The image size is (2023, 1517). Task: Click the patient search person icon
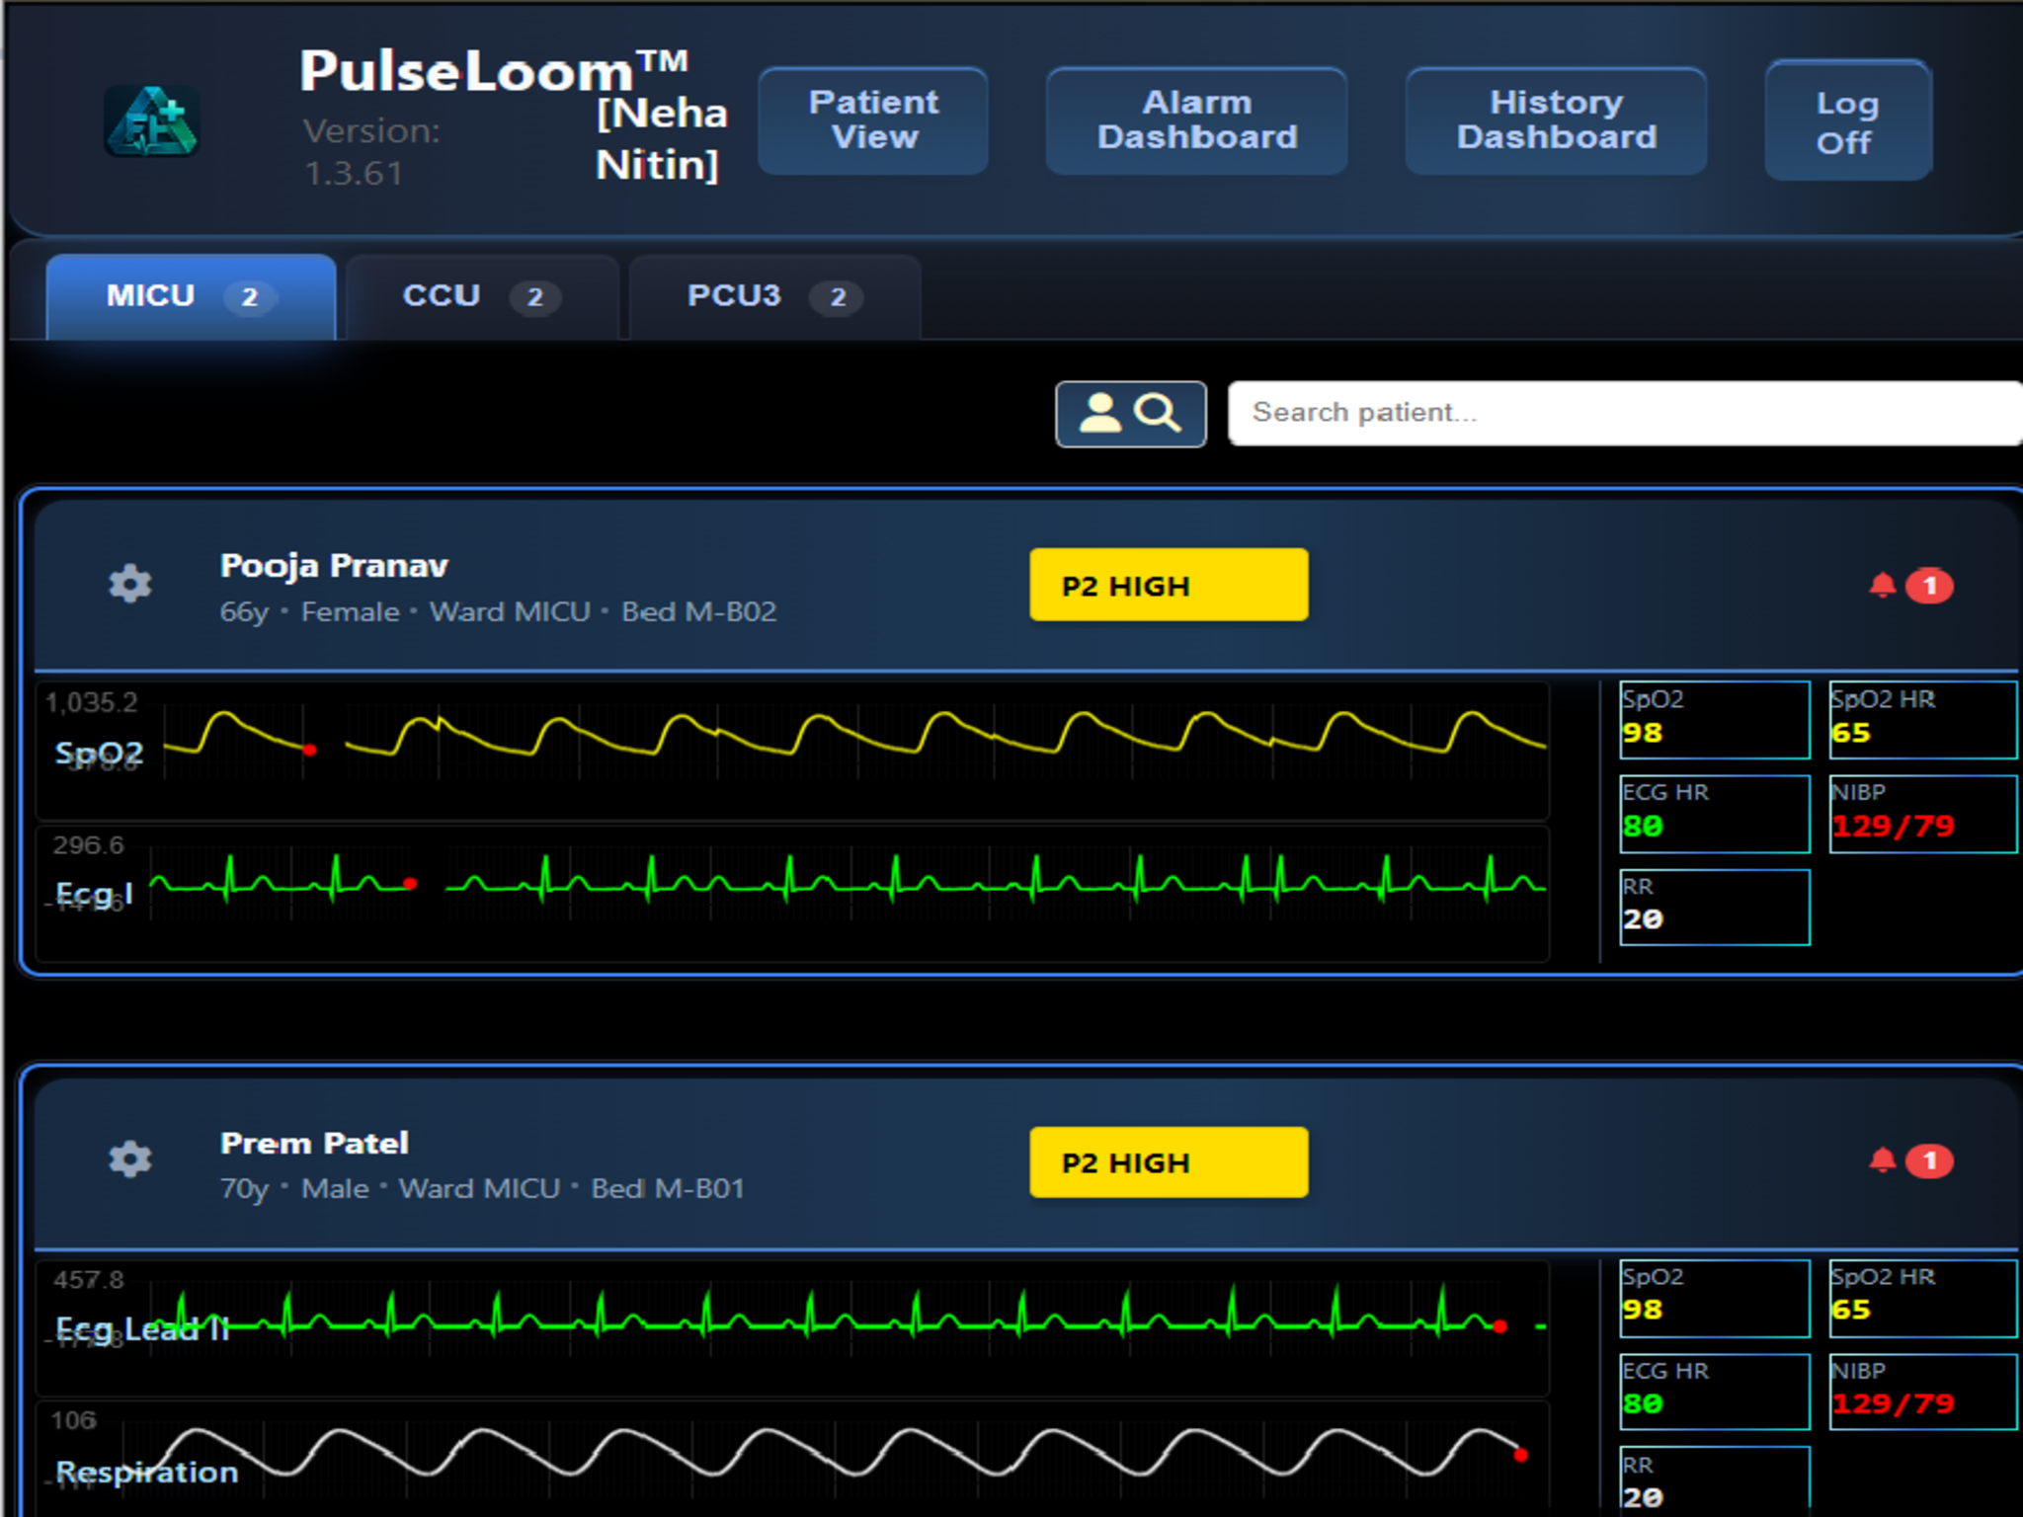pos(1103,414)
